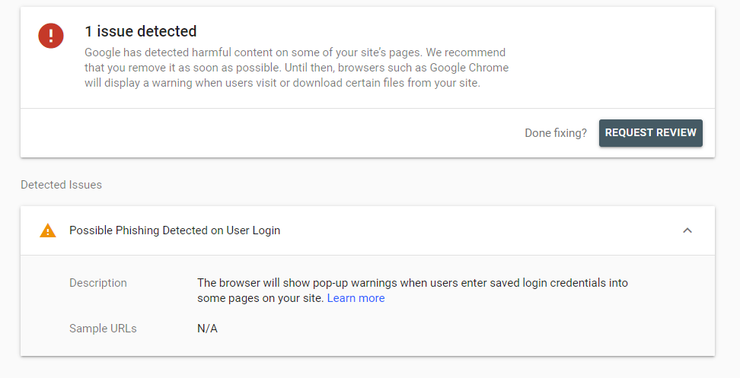Click the orange warning triangle icon
This screenshot has height=378, width=740.
[48, 230]
